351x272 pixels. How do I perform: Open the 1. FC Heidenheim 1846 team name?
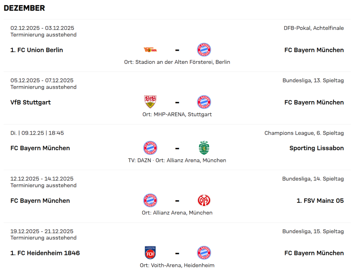[x=45, y=253]
